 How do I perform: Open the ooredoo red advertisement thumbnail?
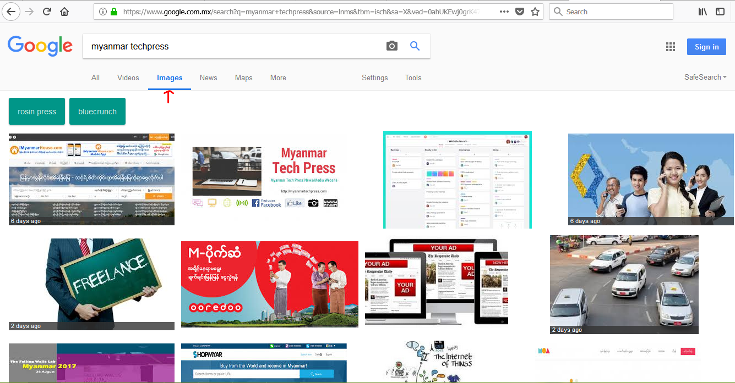[x=270, y=284]
